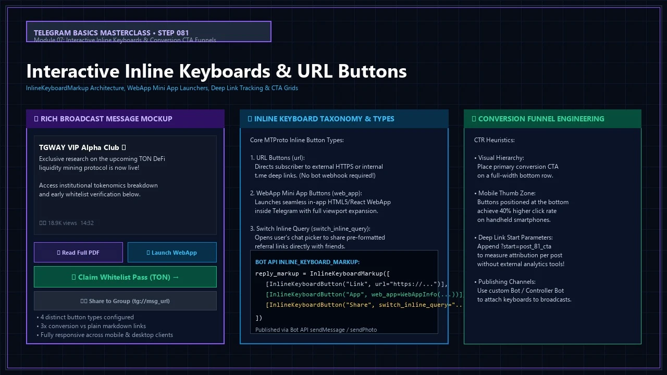Select the '1. URL Buttons (url):' heading

tap(277, 158)
